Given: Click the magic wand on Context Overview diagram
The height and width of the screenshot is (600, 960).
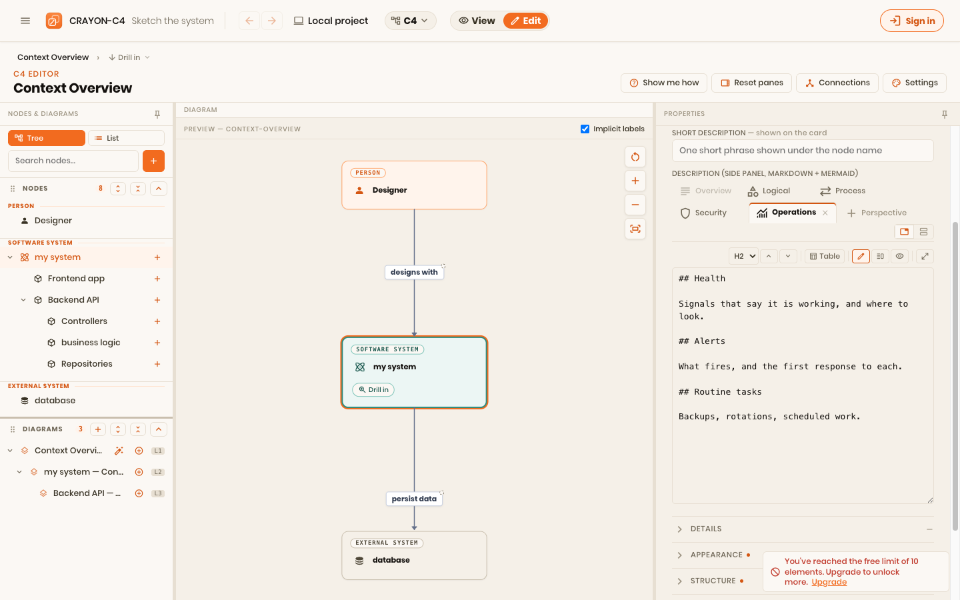Looking at the screenshot, I should pos(119,451).
